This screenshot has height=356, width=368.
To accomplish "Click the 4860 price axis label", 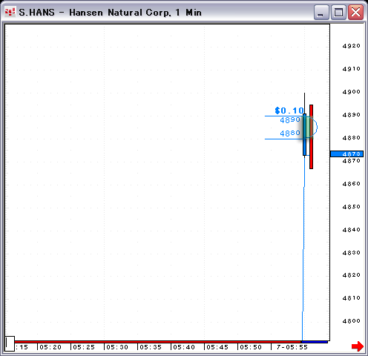I will tap(351, 184).
